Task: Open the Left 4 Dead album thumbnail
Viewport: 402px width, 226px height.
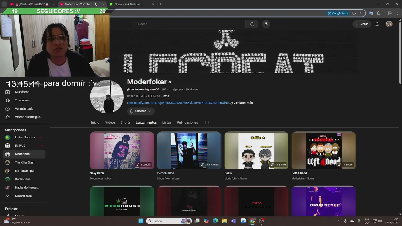Action: [x=323, y=151]
